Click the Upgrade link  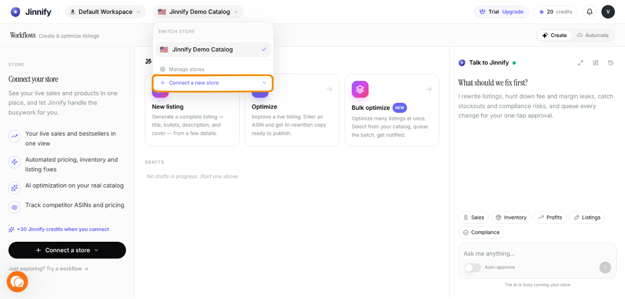(x=513, y=12)
